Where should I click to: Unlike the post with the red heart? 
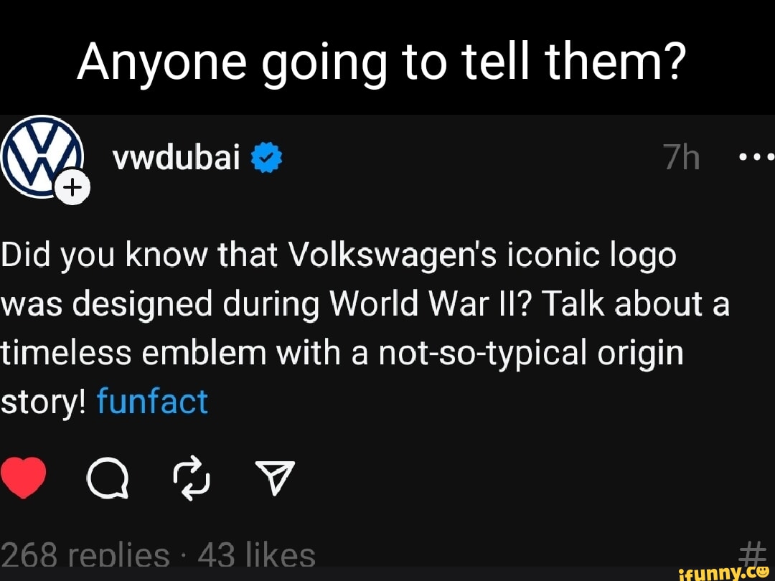click(x=23, y=478)
